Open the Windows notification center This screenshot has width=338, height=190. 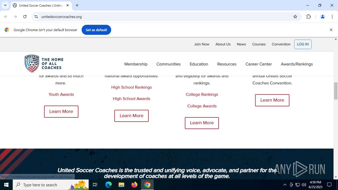pos(329,185)
